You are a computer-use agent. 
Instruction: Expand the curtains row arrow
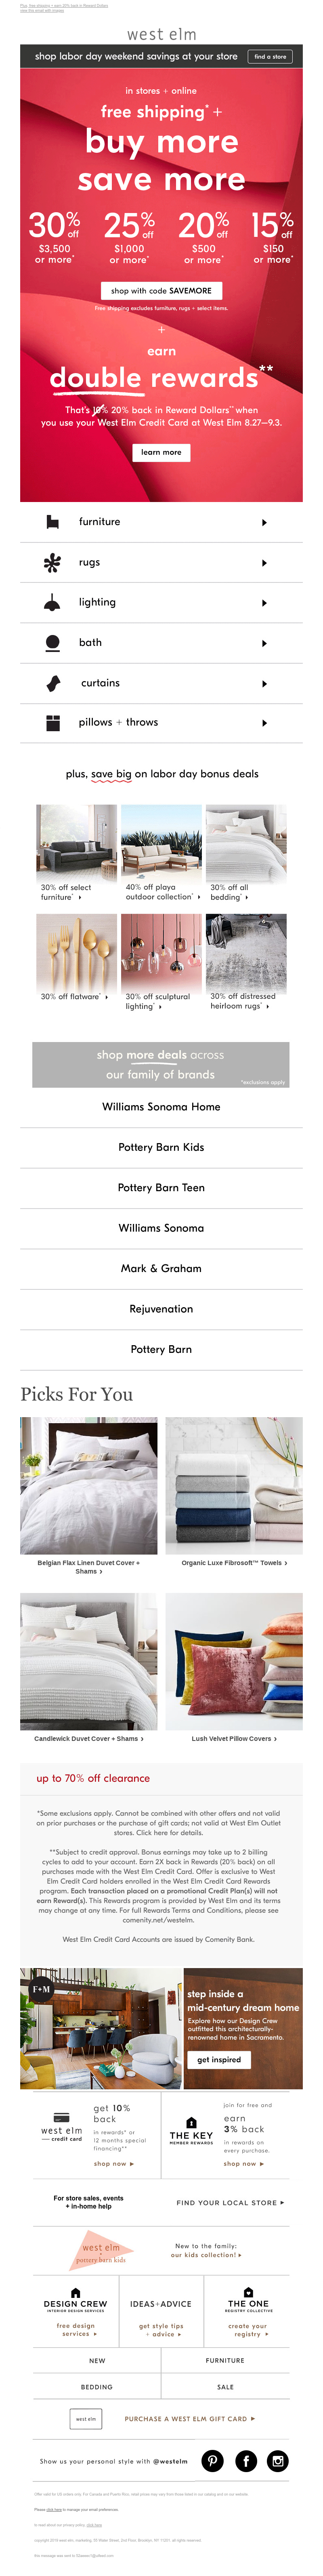(264, 684)
